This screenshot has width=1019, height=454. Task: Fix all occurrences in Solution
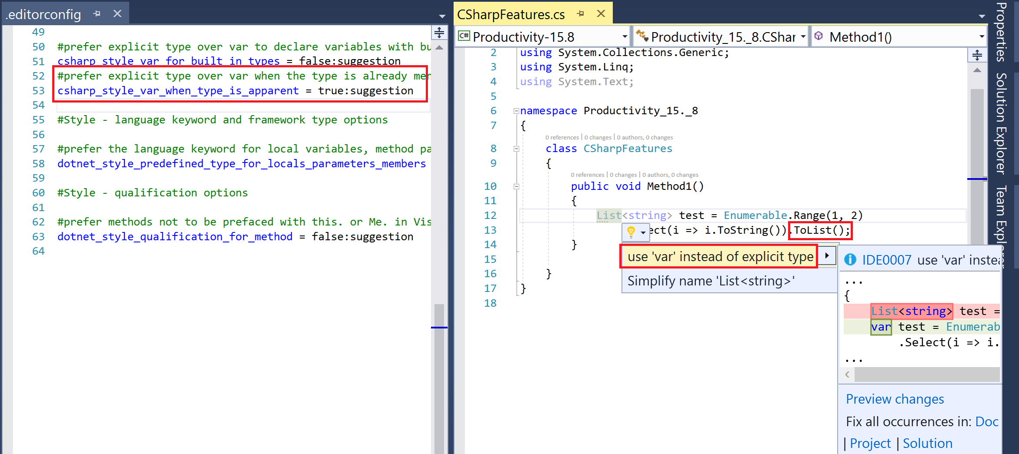point(928,443)
